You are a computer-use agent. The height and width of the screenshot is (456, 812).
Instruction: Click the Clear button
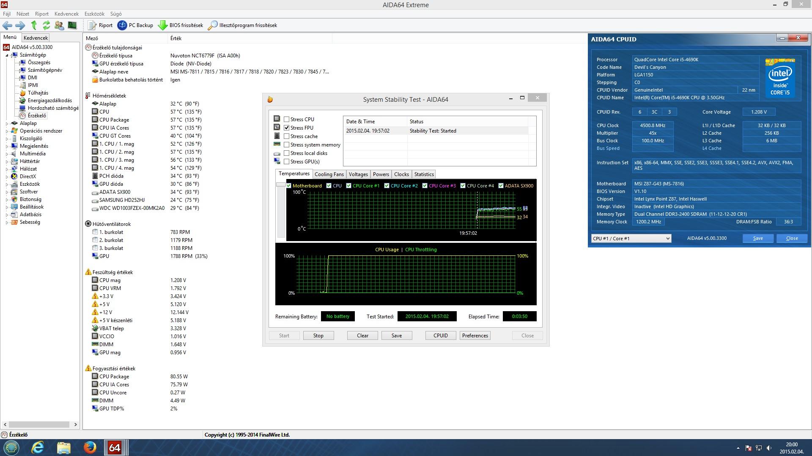(362, 336)
